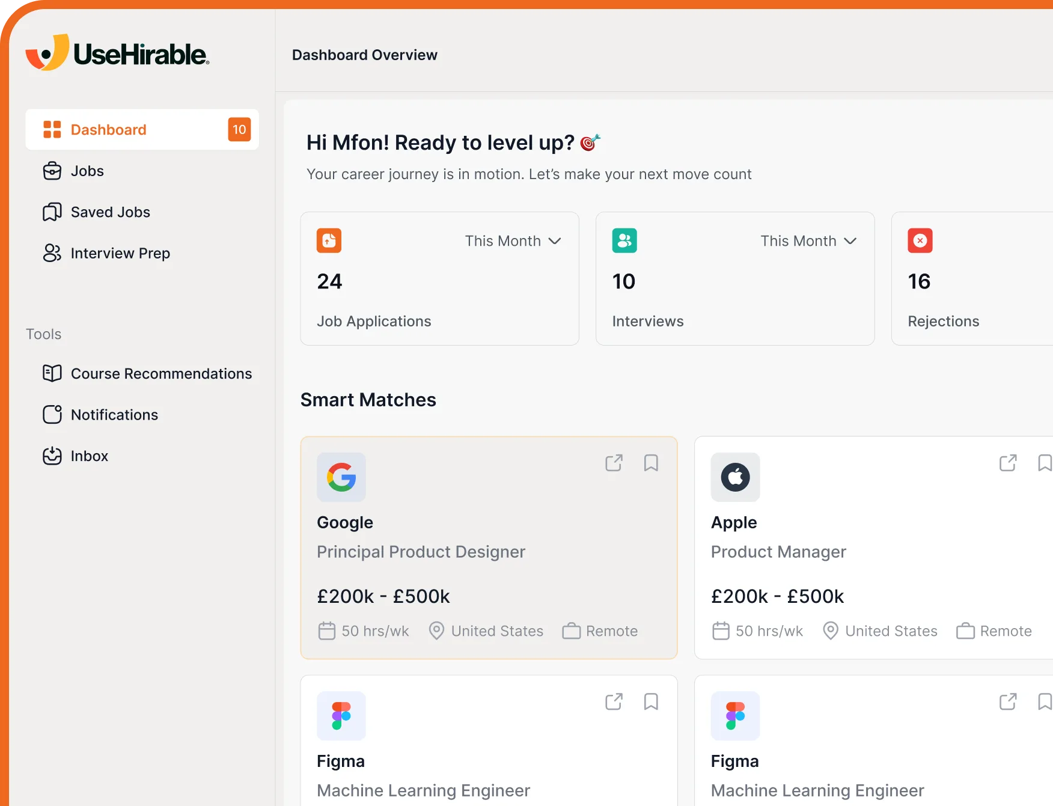The height and width of the screenshot is (806, 1053).
Task: Click the Tools section label
Action: 44,334
